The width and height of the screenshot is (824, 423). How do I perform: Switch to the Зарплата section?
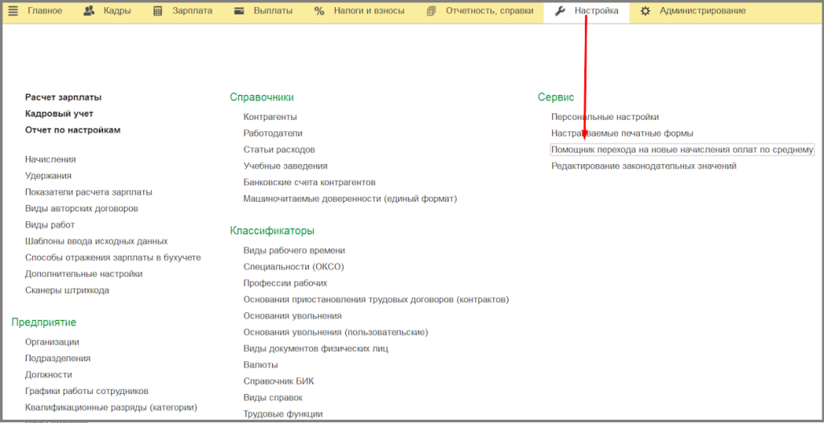[192, 10]
